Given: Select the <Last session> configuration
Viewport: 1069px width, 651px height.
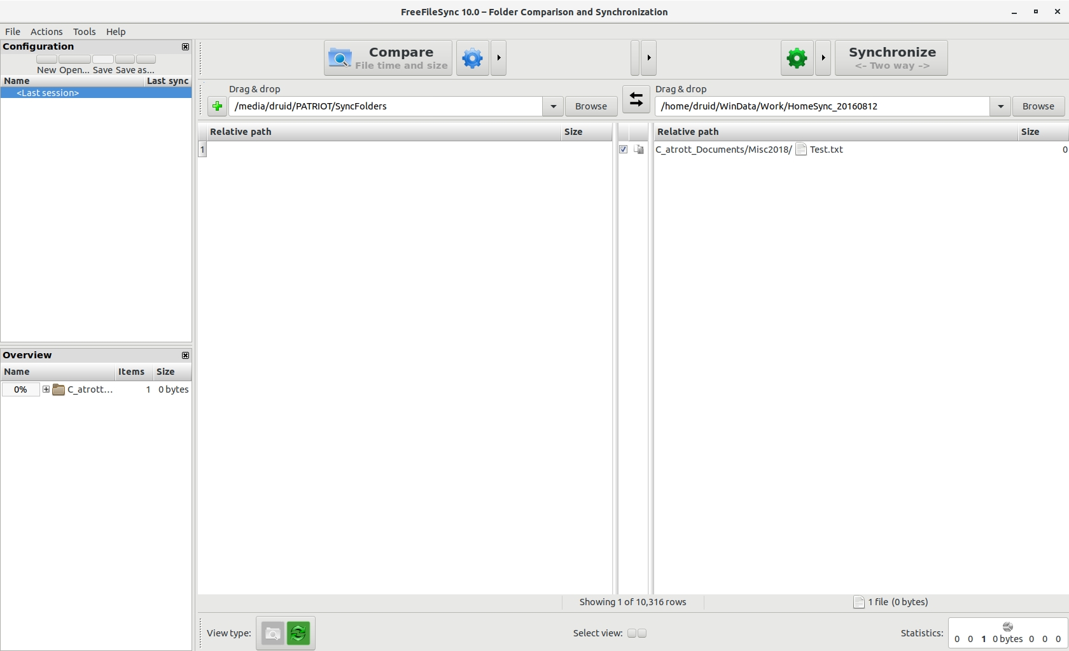Looking at the screenshot, I should (96, 93).
